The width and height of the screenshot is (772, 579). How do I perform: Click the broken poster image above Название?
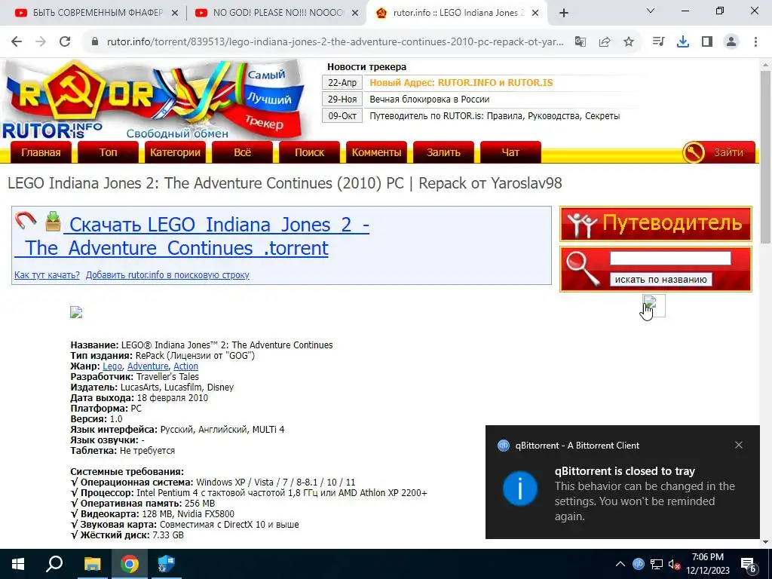pos(76,312)
